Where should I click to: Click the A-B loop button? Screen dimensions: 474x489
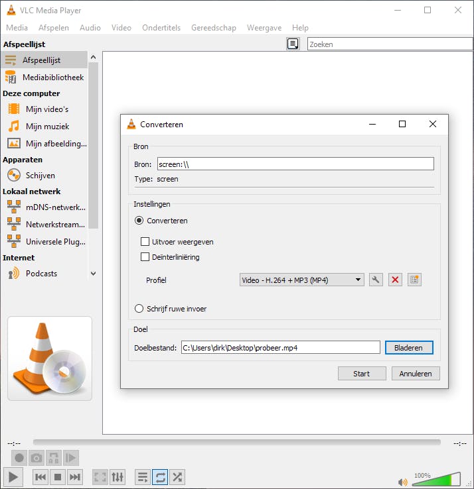point(54,458)
